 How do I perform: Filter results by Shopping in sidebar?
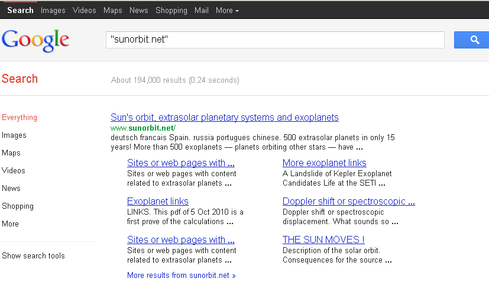pos(18,206)
